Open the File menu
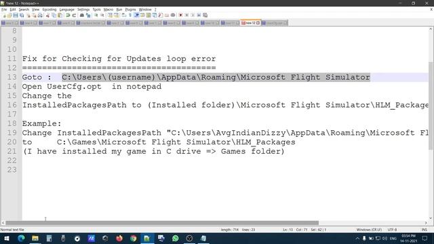Screen dimensions: 434x244 click(4, 9)
